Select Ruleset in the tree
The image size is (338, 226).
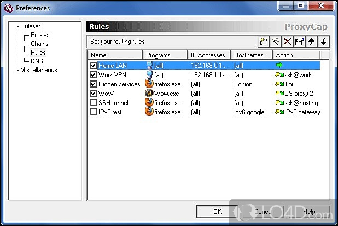click(x=30, y=26)
